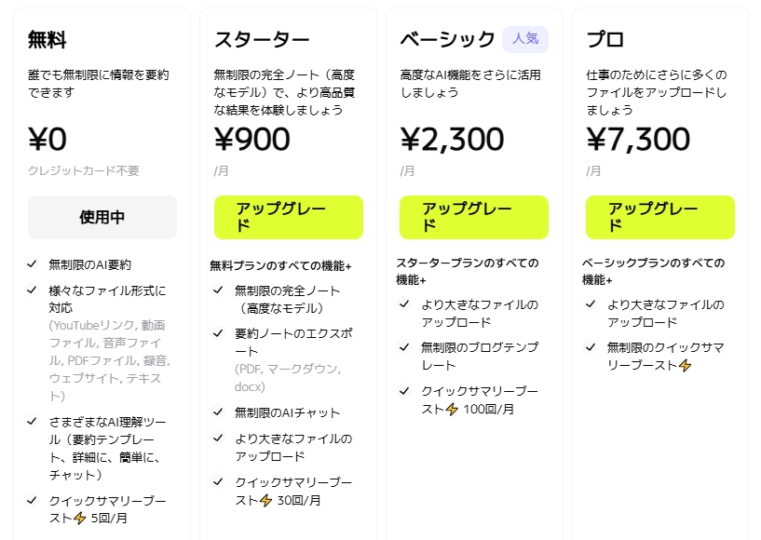Click the Starter plan upgrade button
761x540 pixels.
[288, 217]
